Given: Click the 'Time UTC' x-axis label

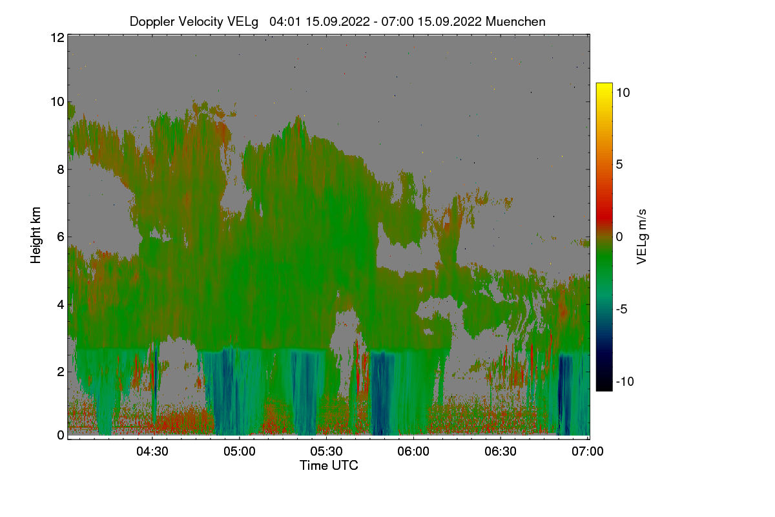Looking at the screenshot, I should 329,465.
